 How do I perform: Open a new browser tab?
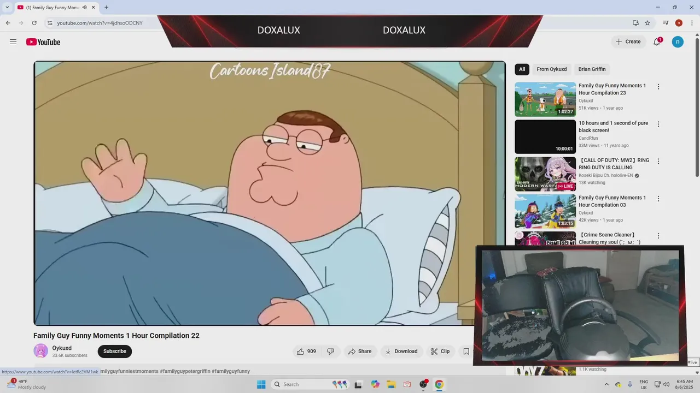coord(106,8)
